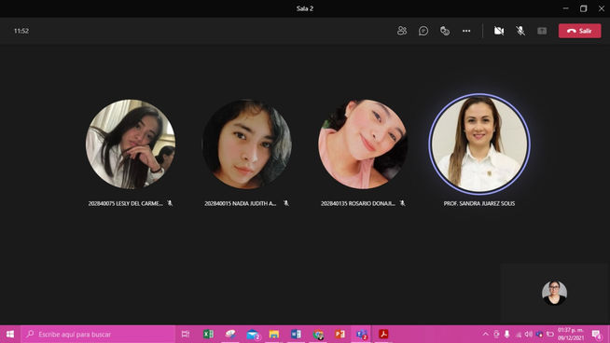
Task: Restore down the Sala 2 window
Action: (583, 8)
